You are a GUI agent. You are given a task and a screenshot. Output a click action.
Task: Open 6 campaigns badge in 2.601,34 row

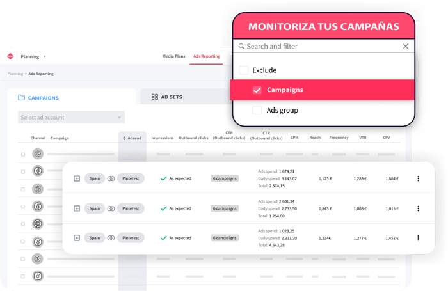pyautogui.click(x=225, y=208)
